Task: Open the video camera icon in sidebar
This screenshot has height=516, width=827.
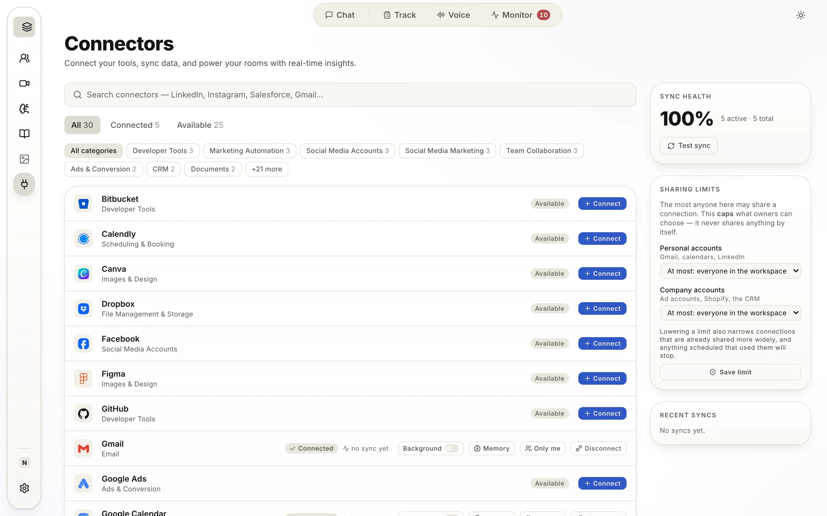Action: pyautogui.click(x=24, y=83)
